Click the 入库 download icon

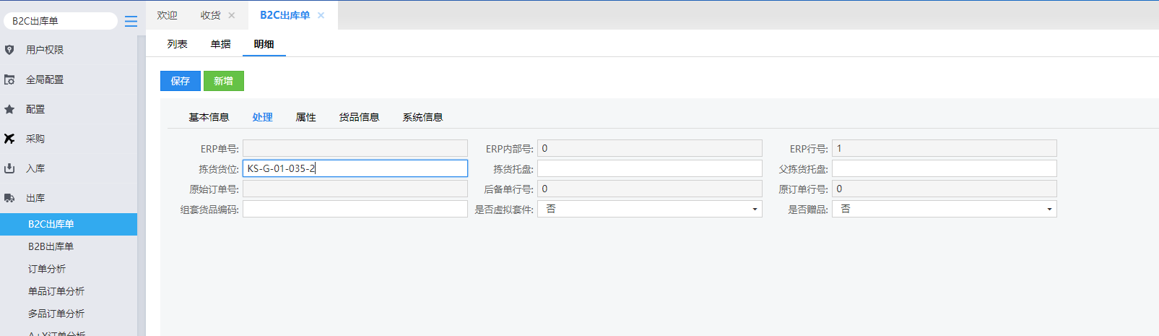(x=9, y=168)
